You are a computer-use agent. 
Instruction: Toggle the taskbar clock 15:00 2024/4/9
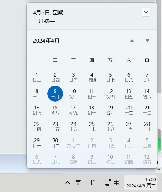tap(140, 183)
